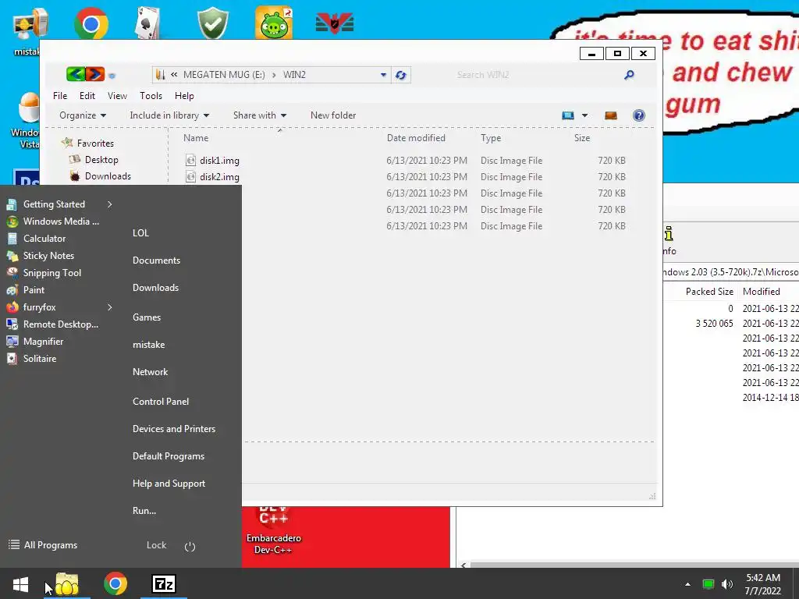Screen dimensions: 799x599
Task: Launch Solitaire from Start menu
Action: tap(40, 359)
